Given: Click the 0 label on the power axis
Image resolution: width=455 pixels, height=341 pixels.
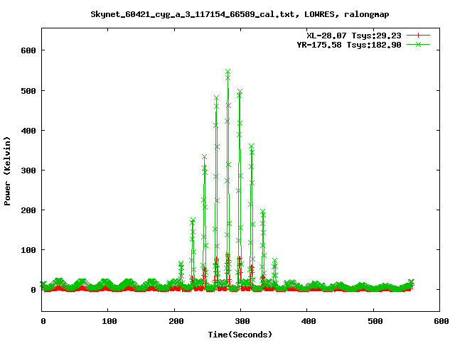Looking at the screenshot, I should coord(33,290).
